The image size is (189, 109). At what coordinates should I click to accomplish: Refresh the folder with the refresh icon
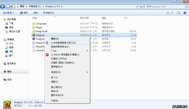pyautogui.click(x=141, y=7)
